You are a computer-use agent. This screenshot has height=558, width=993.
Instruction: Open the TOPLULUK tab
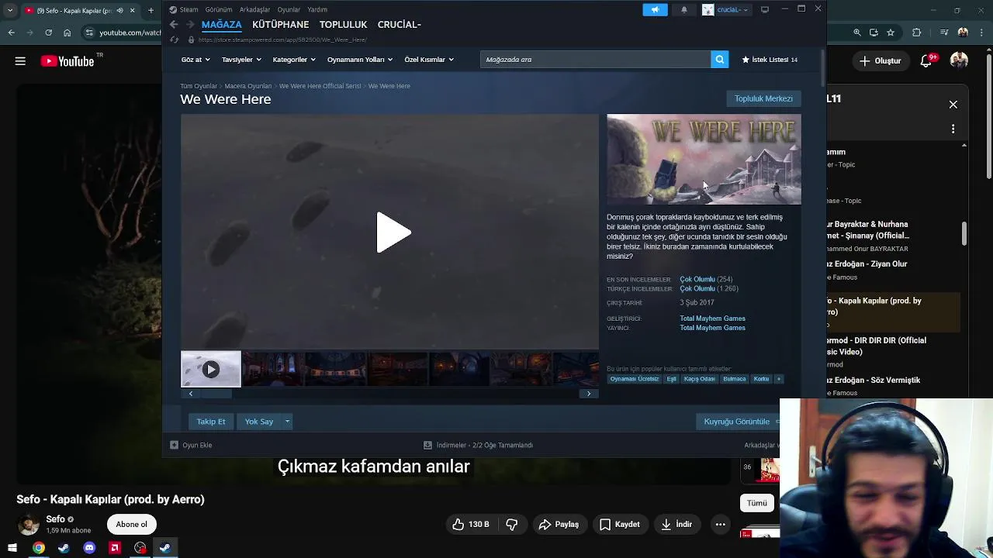pos(343,25)
